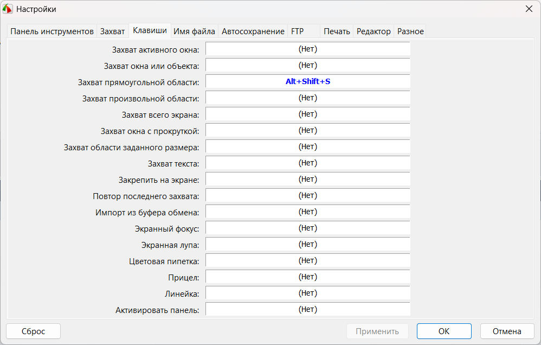Select the Alt+Shift+S hotkey field
The width and height of the screenshot is (541, 345).
(308, 81)
